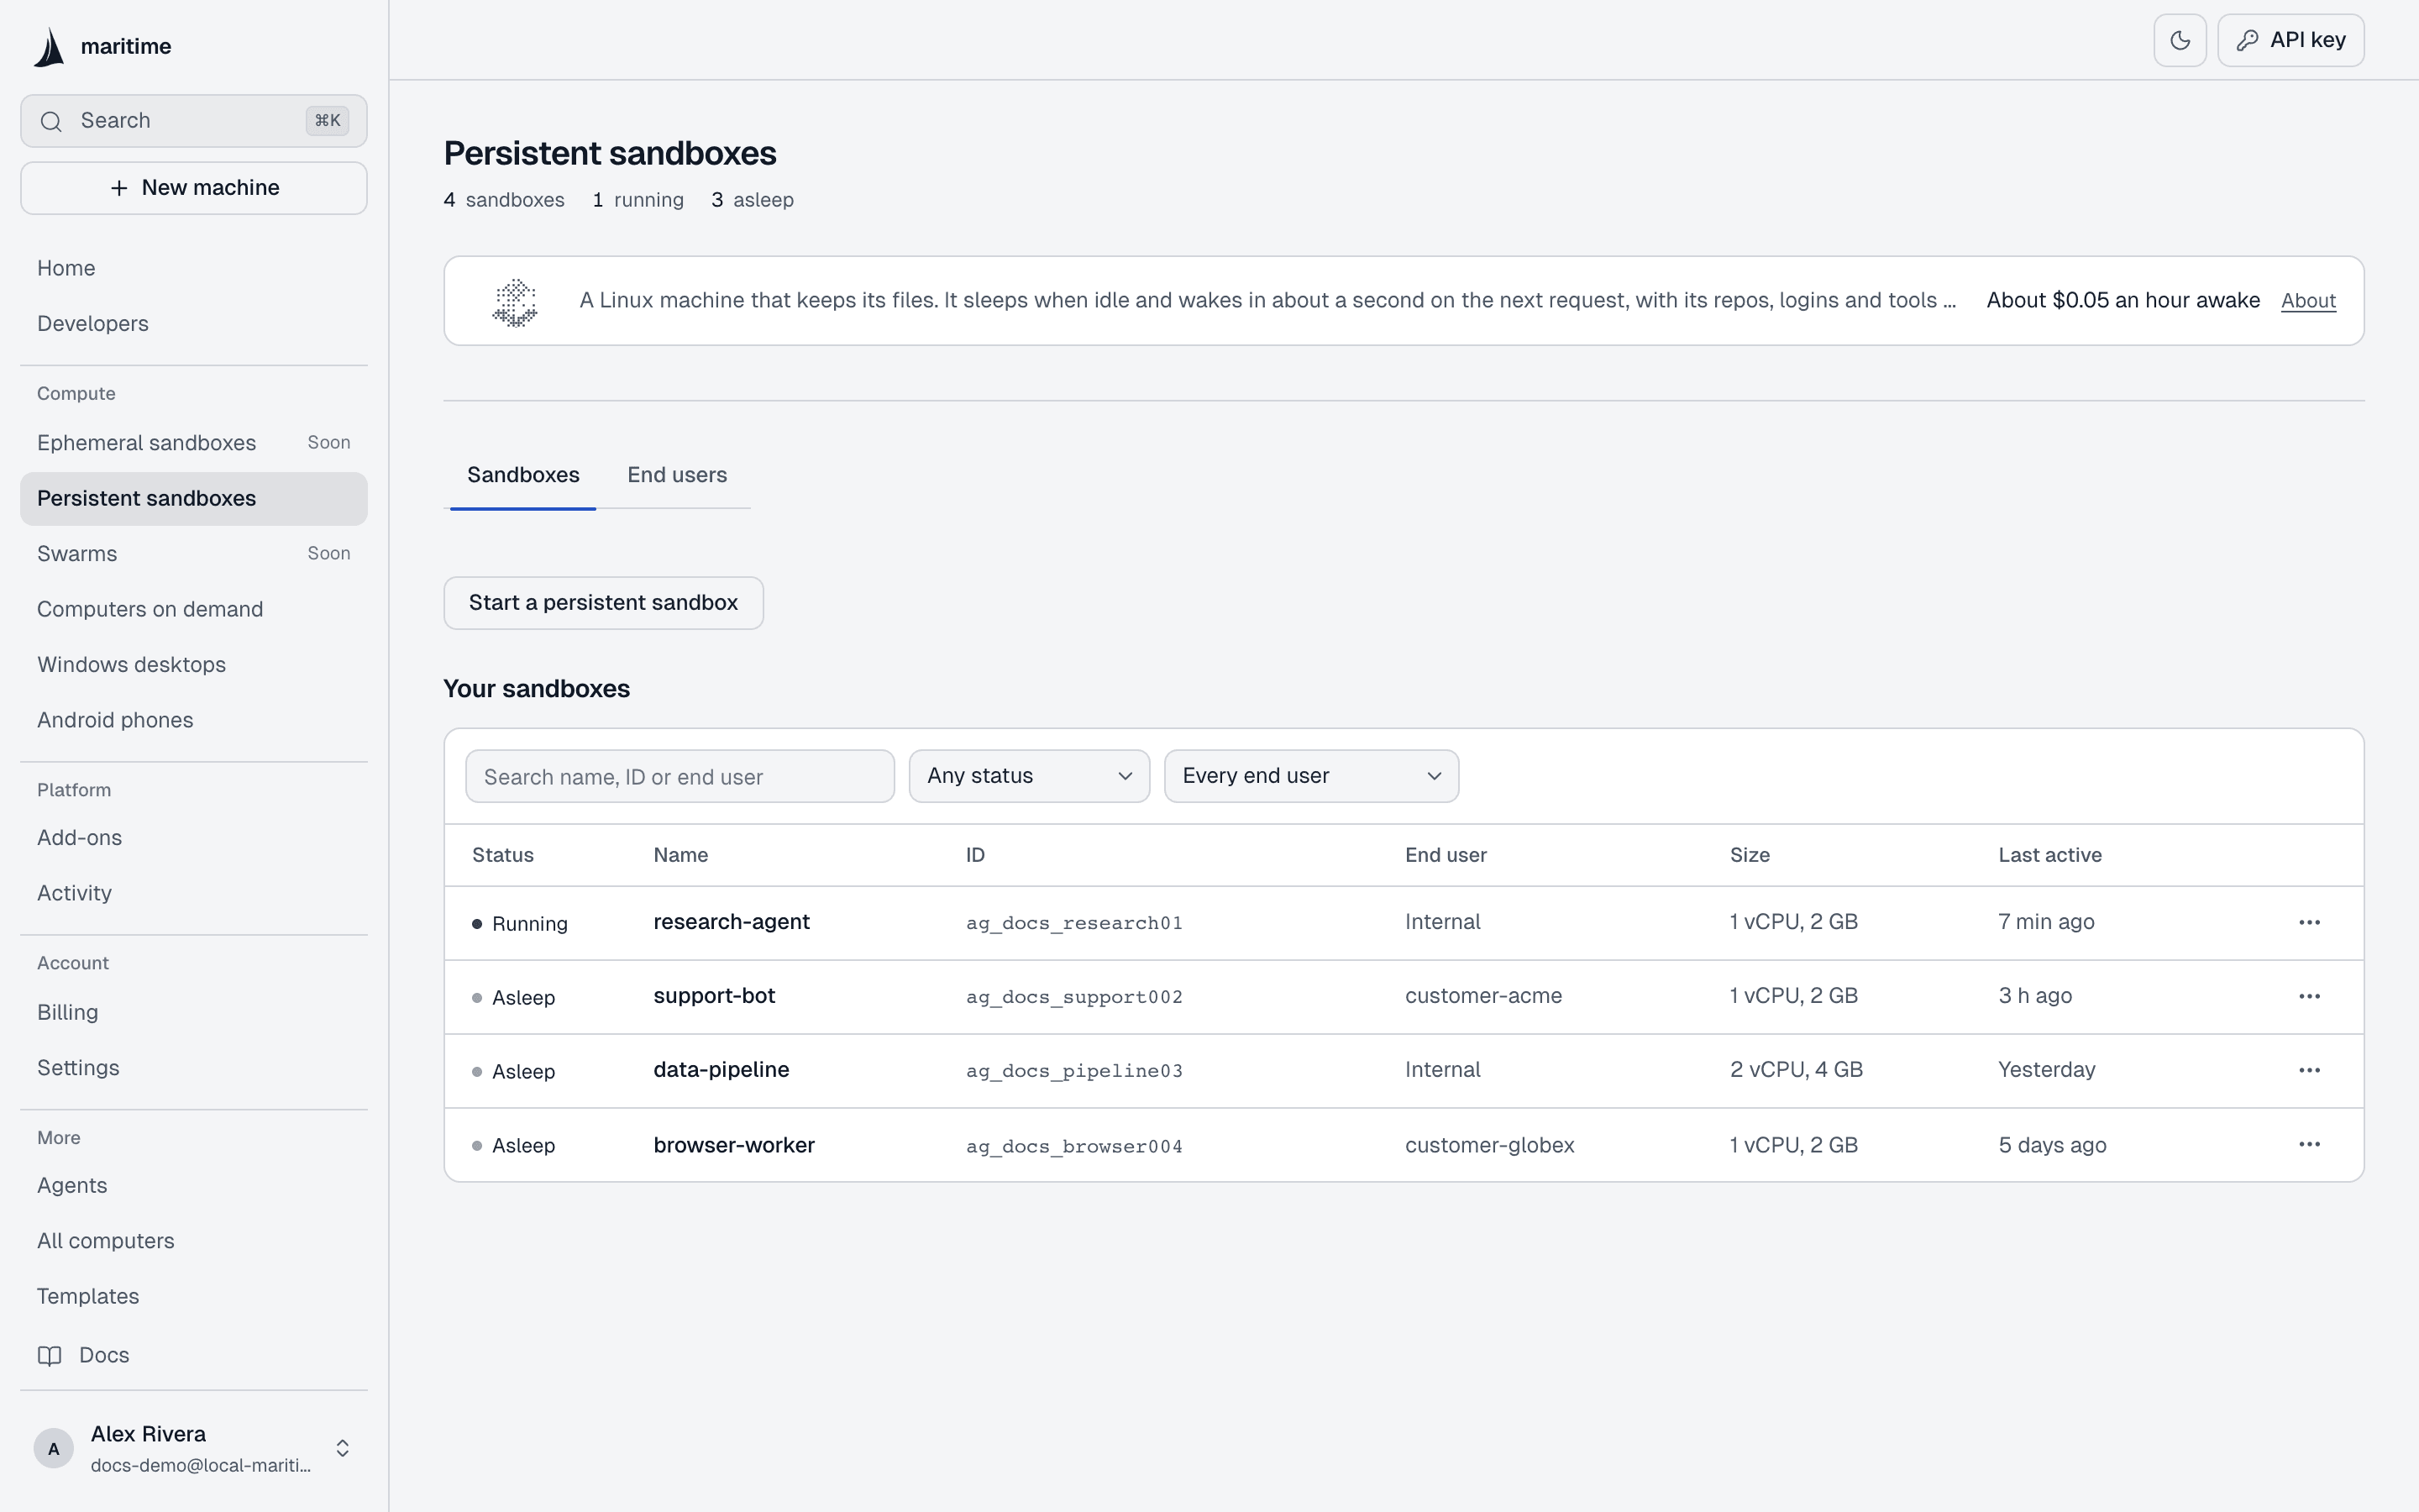The image size is (2419, 1512).
Task: Click Alex Rivera avatar circle
Action: click(54, 1448)
